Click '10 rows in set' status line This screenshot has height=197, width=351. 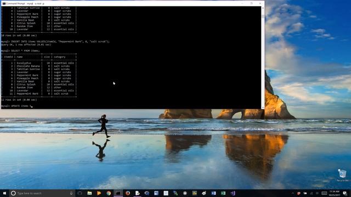(x=19, y=35)
